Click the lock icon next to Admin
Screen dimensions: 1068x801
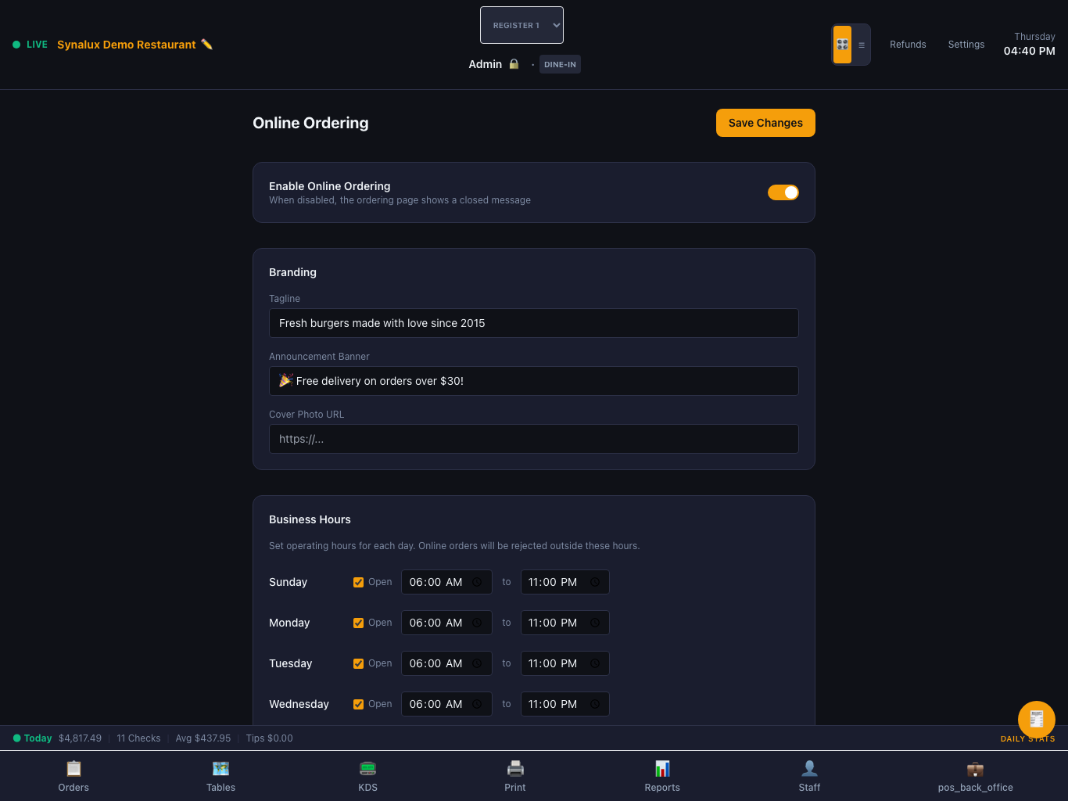[514, 64]
